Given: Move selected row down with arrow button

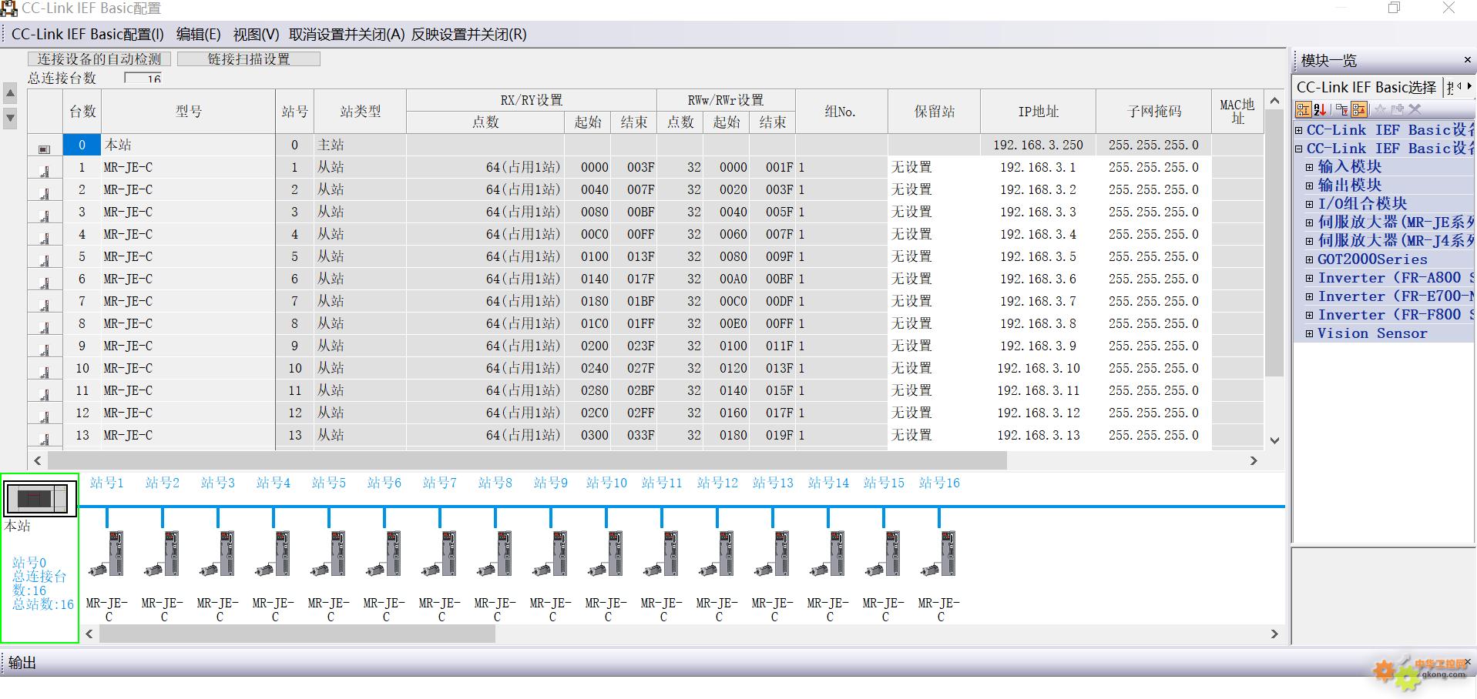Looking at the screenshot, I should pos(10,118).
